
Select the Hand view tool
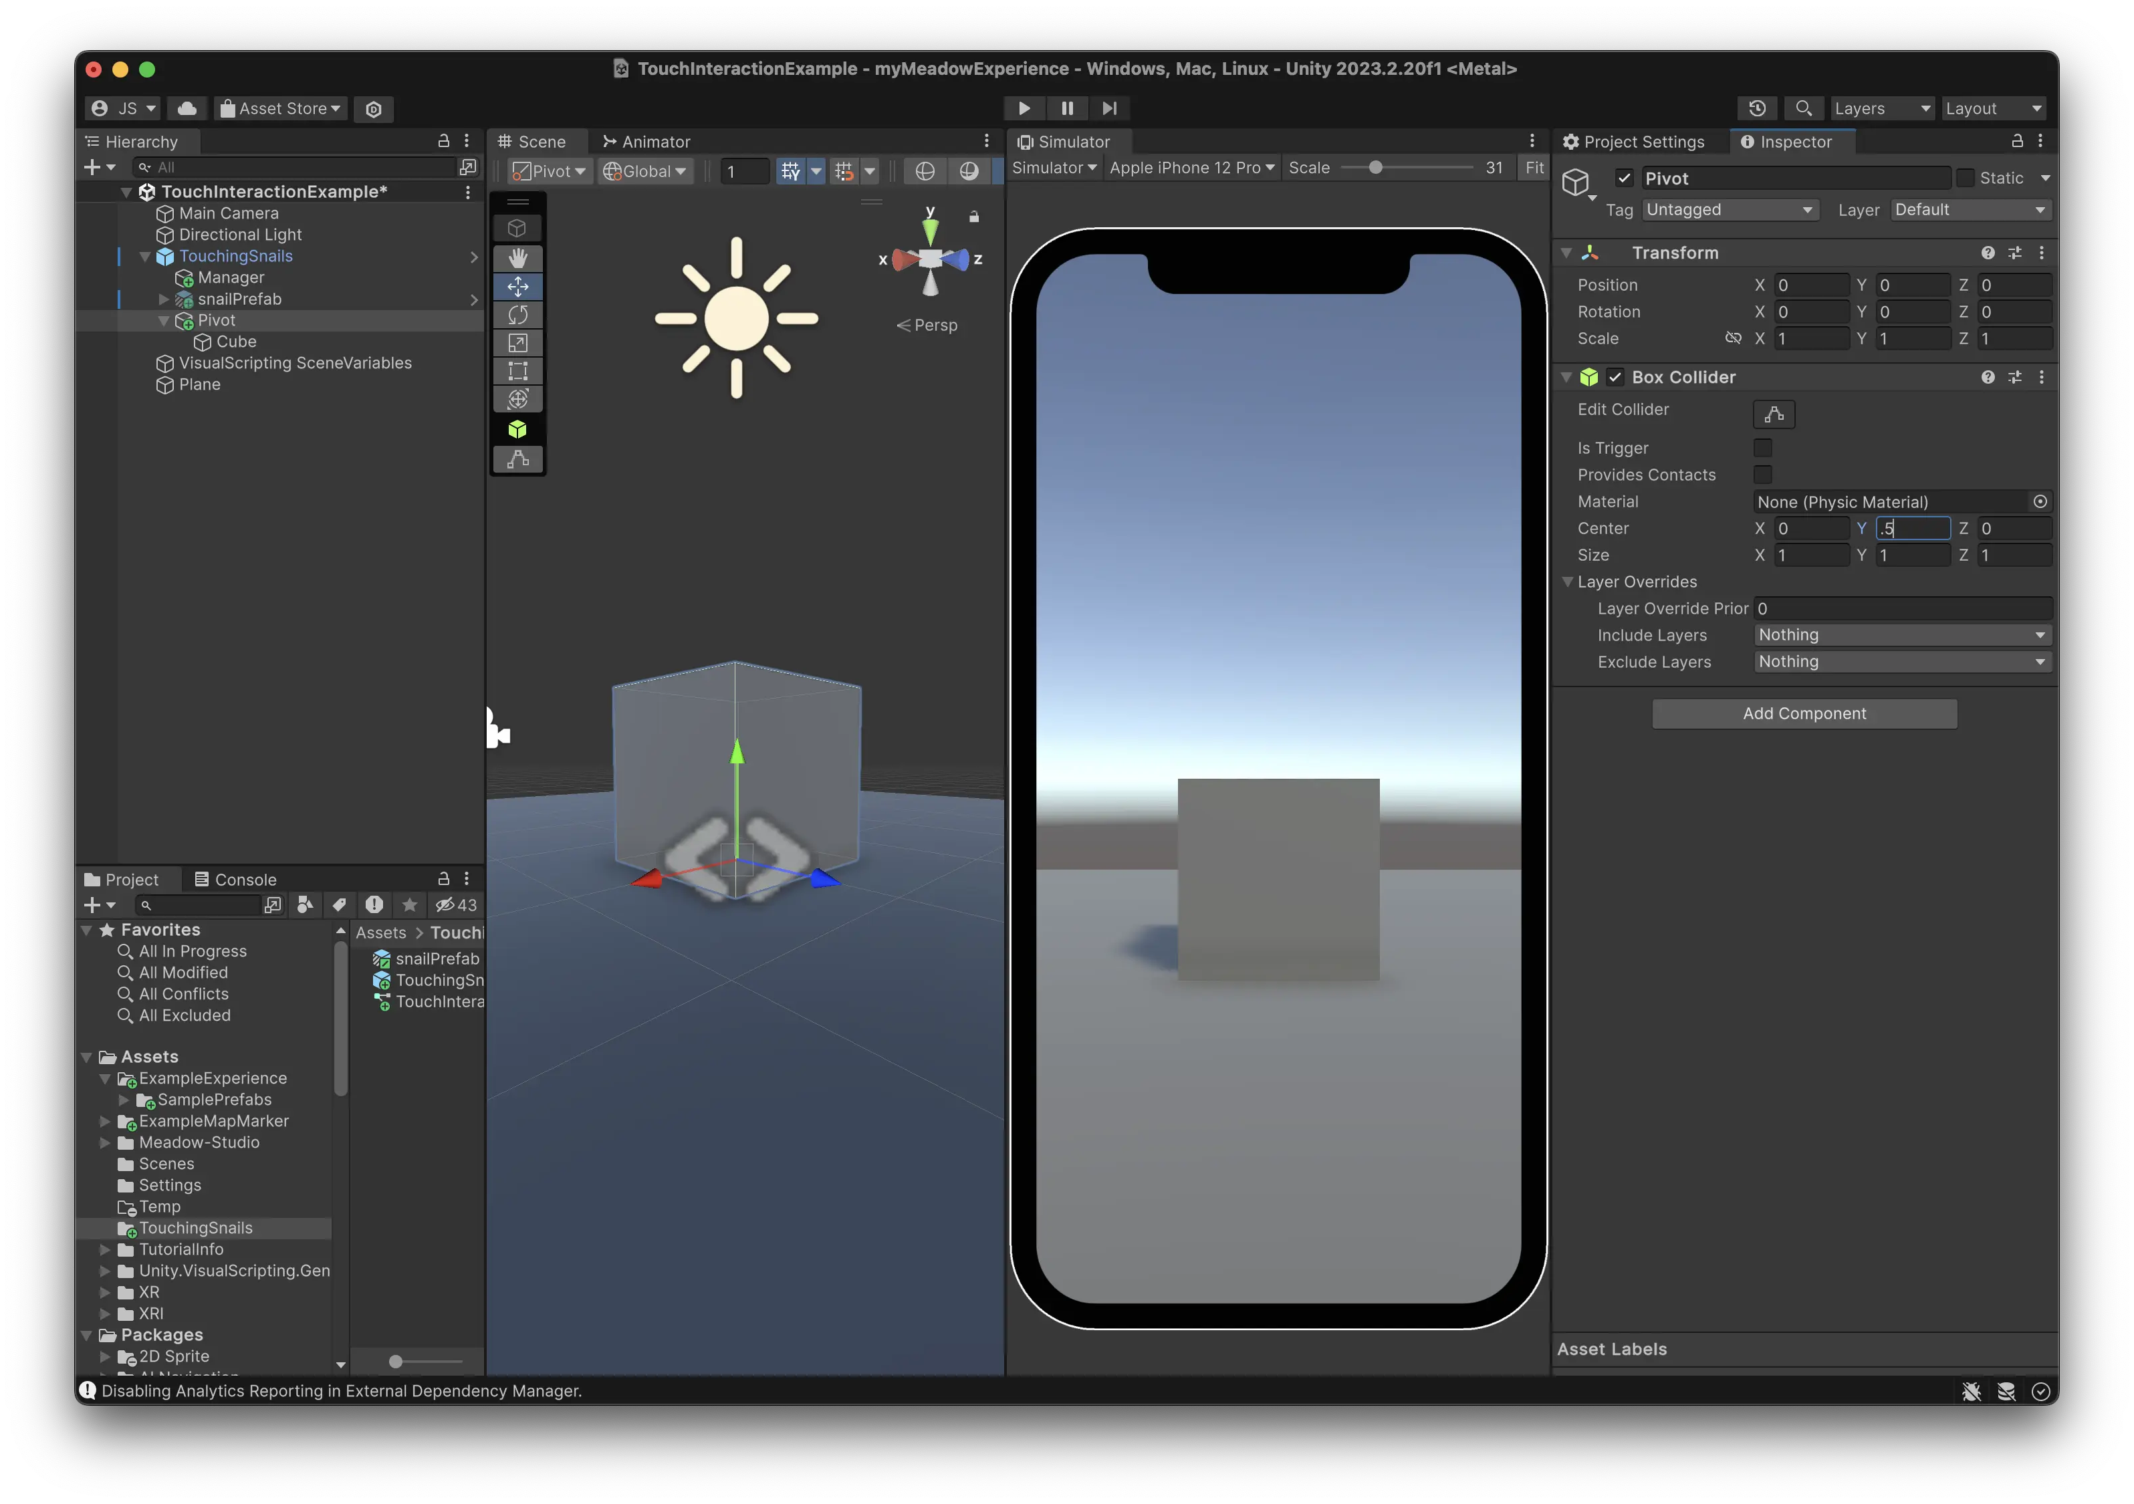pos(517,257)
